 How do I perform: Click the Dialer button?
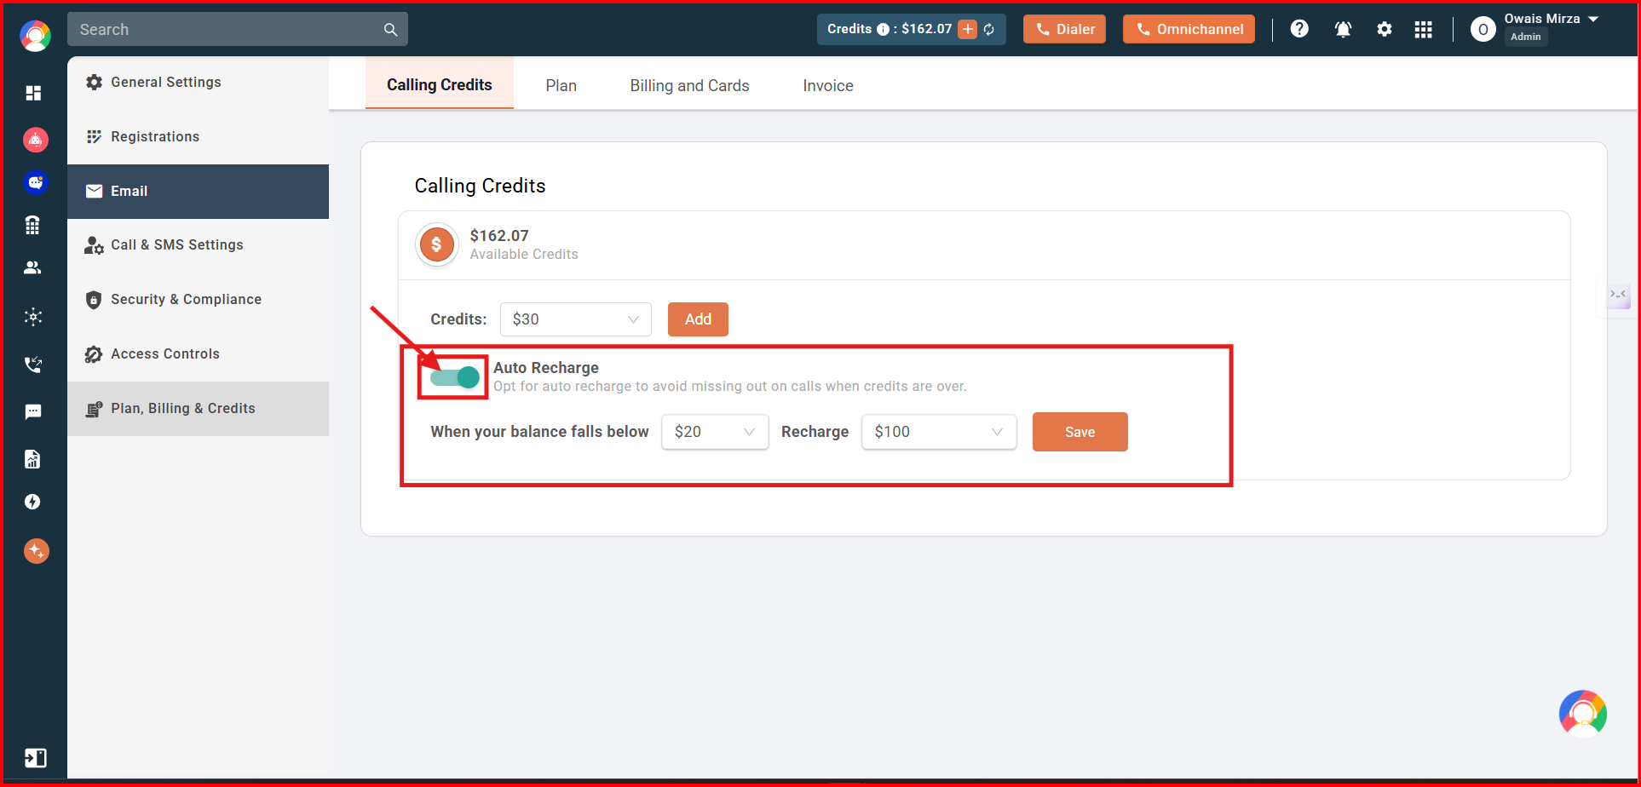pos(1064,29)
